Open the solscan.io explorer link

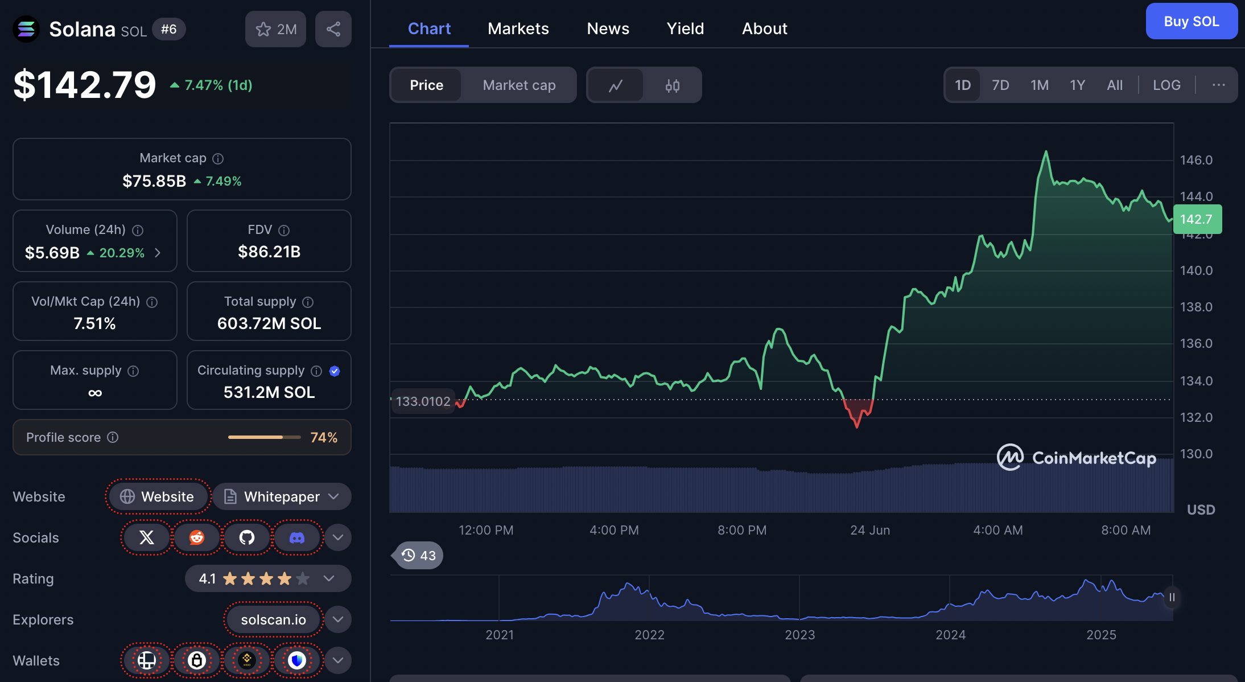274,619
